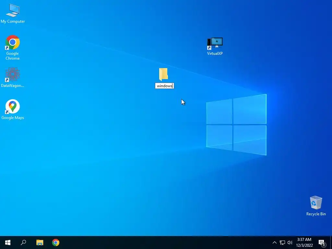Click the yellow folder icon being renamed
Screen dimensions: 332x249
click(x=163, y=74)
